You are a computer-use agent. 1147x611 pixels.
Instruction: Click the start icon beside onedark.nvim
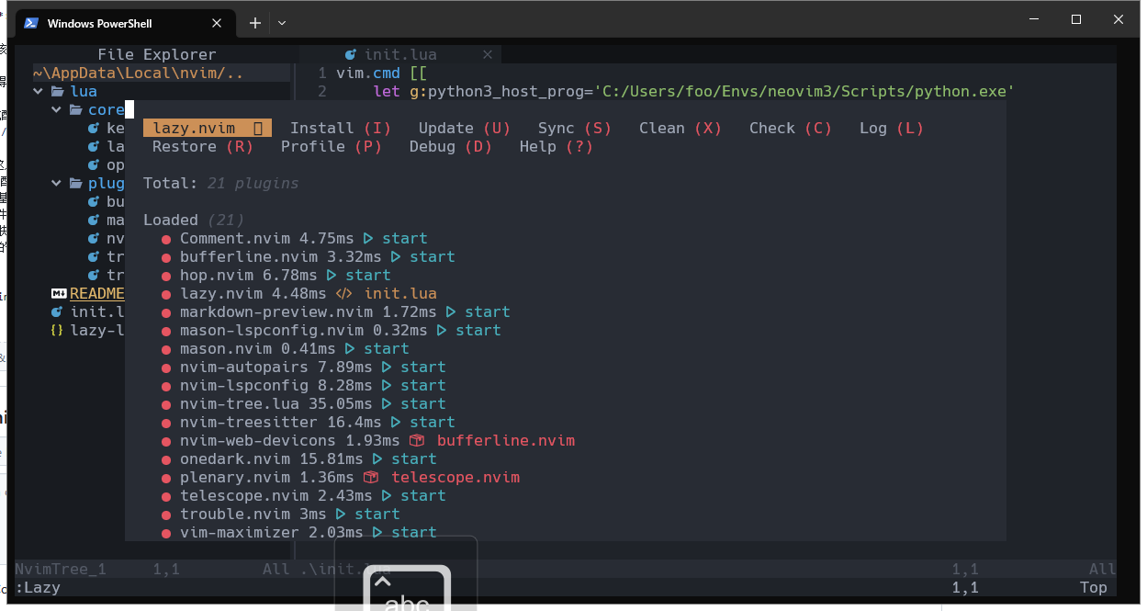click(x=377, y=458)
